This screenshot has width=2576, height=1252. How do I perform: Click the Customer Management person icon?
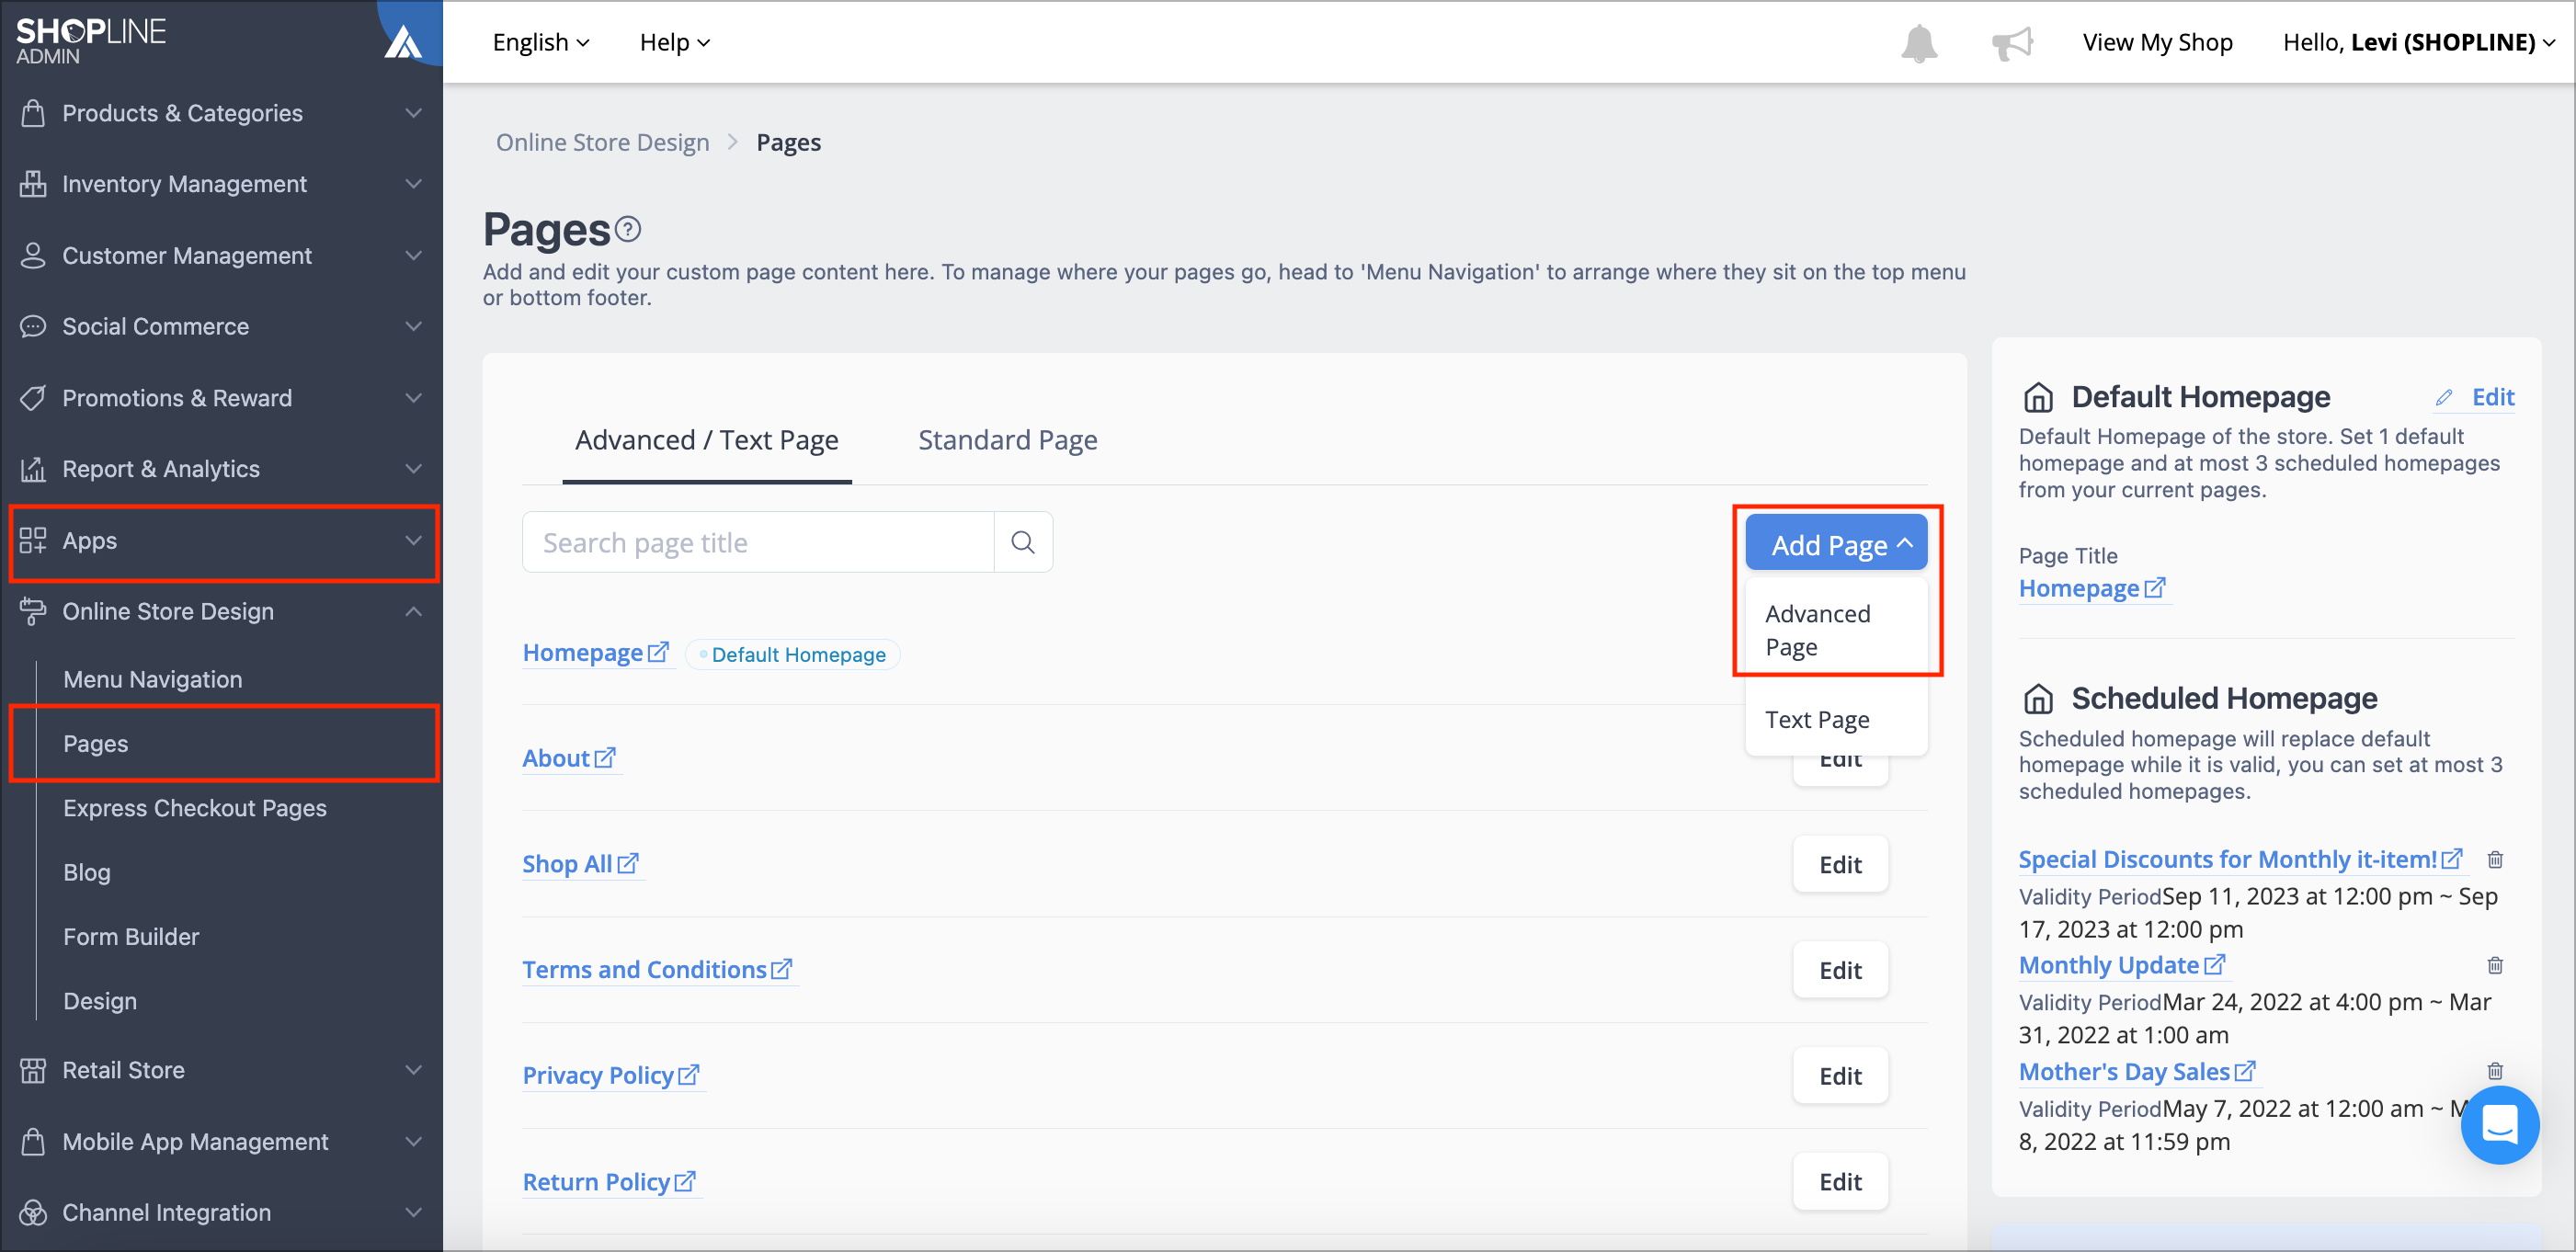[33, 256]
